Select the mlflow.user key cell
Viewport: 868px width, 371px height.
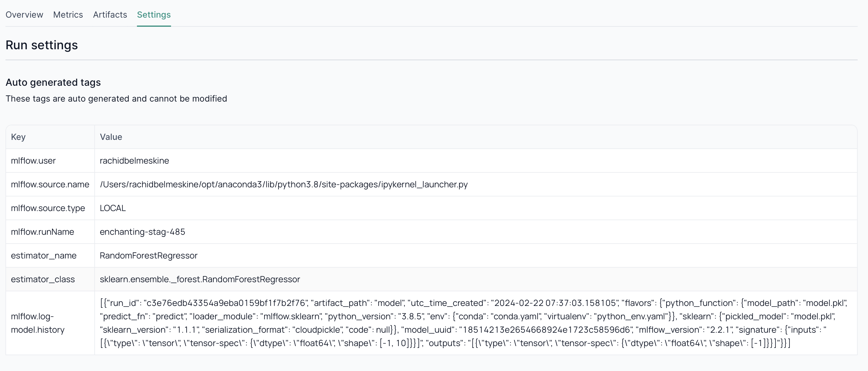coord(33,161)
